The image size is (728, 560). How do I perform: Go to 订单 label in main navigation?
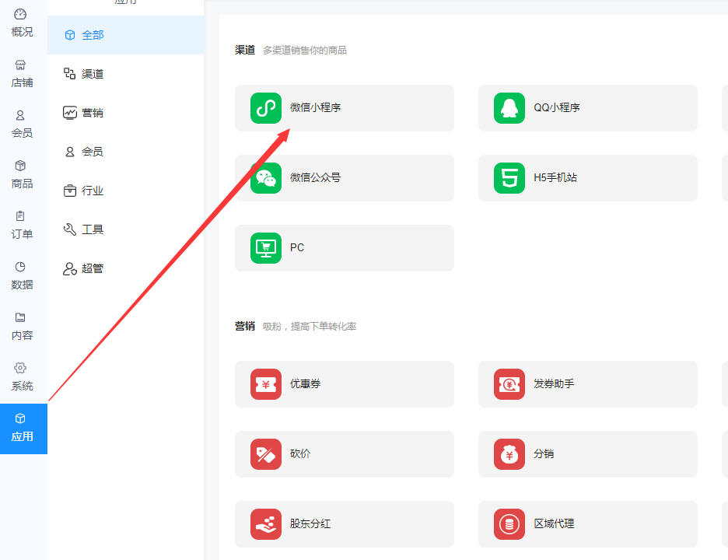point(22,234)
